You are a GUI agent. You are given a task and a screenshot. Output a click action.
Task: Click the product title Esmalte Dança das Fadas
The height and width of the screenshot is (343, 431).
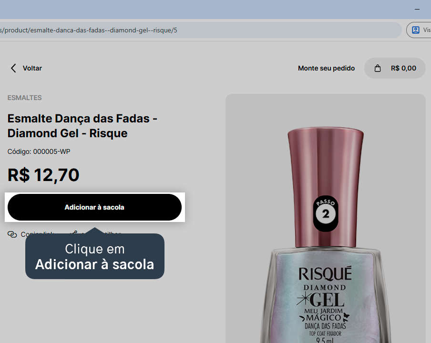[x=82, y=126]
